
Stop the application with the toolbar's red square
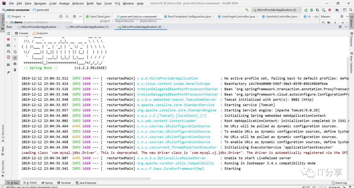click(x=330, y=10)
